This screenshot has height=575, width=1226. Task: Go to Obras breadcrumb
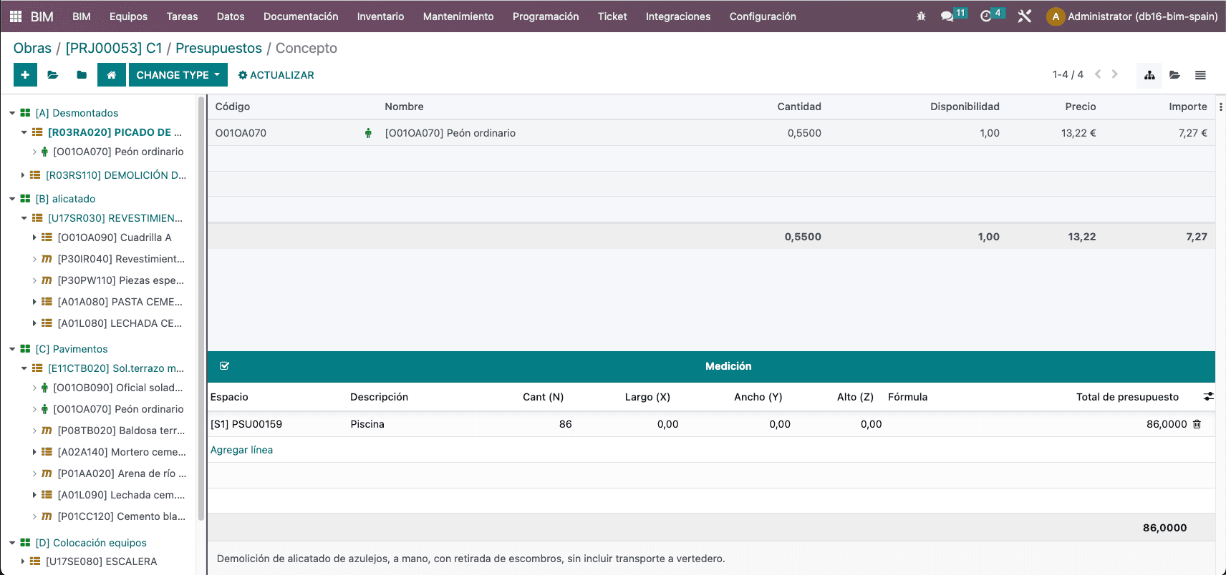(x=32, y=48)
